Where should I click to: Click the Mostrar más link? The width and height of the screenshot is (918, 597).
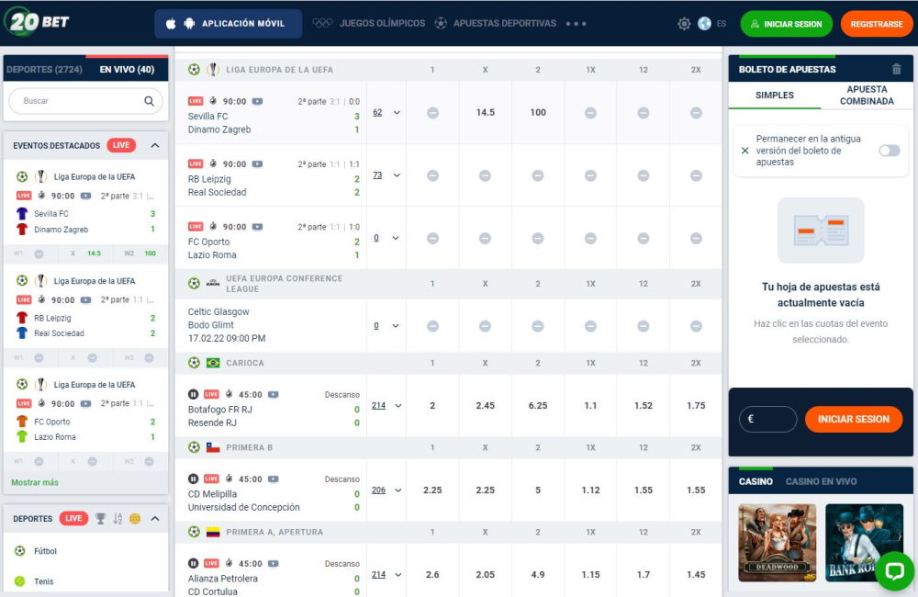coord(35,482)
